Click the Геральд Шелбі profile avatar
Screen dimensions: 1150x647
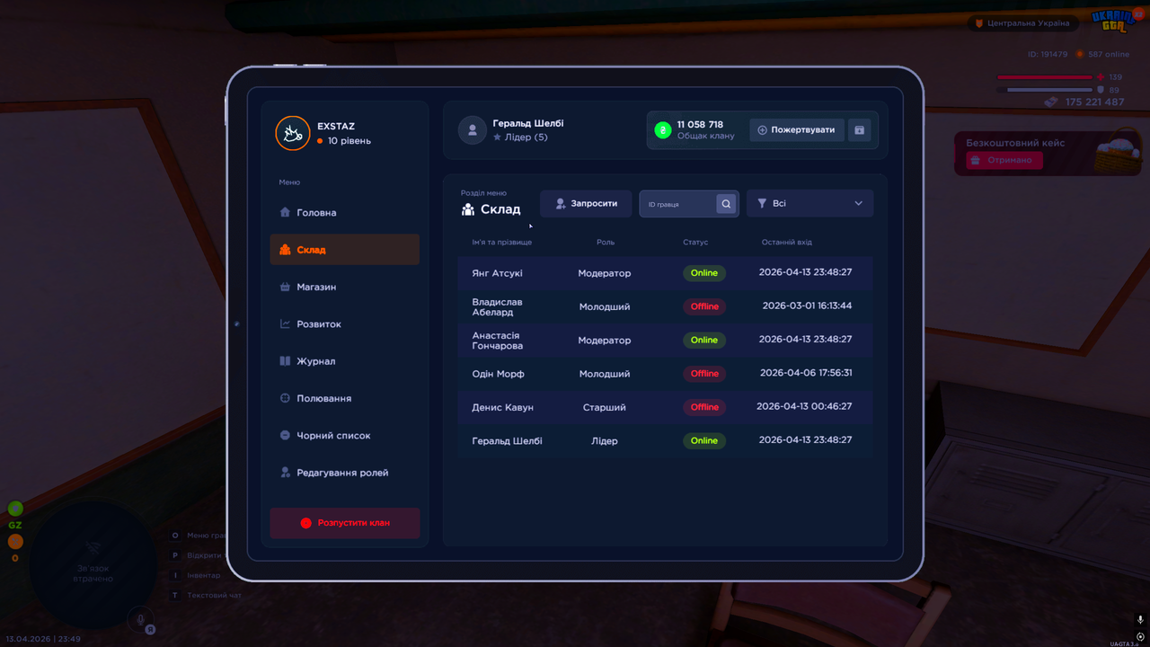pos(473,130)
